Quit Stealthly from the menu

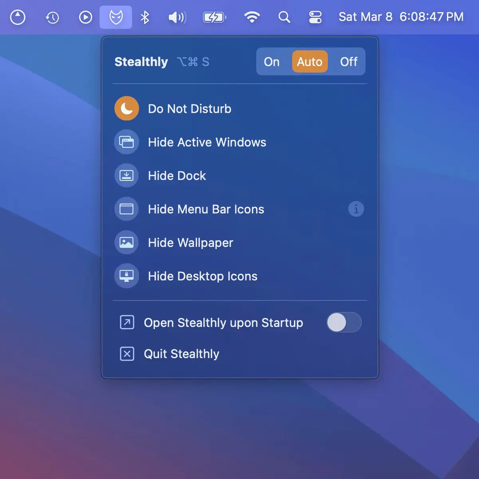tap(182, 354)
